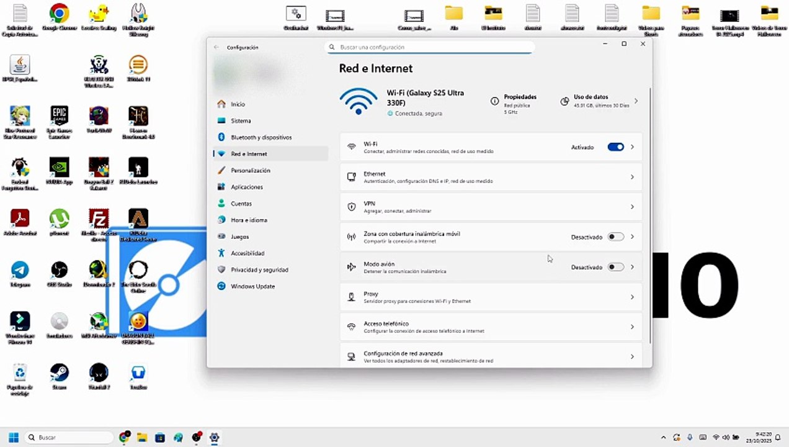Click the Settings gear taskbar icon

point(214,437)
